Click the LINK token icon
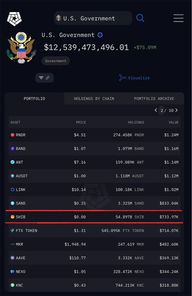 coord(12,190)
